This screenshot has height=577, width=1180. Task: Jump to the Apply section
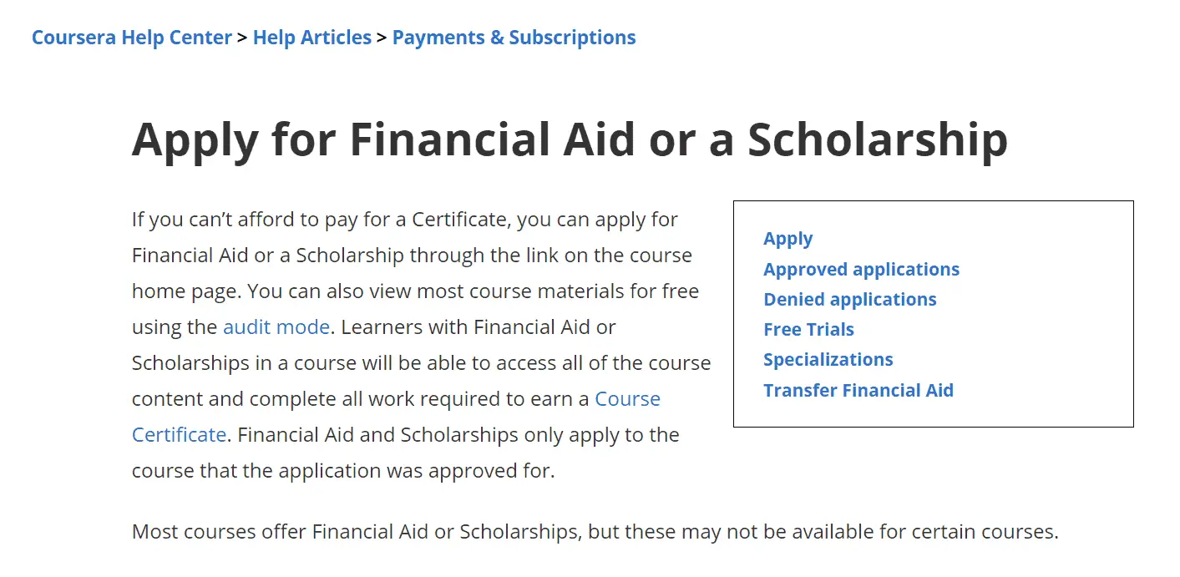787,238
